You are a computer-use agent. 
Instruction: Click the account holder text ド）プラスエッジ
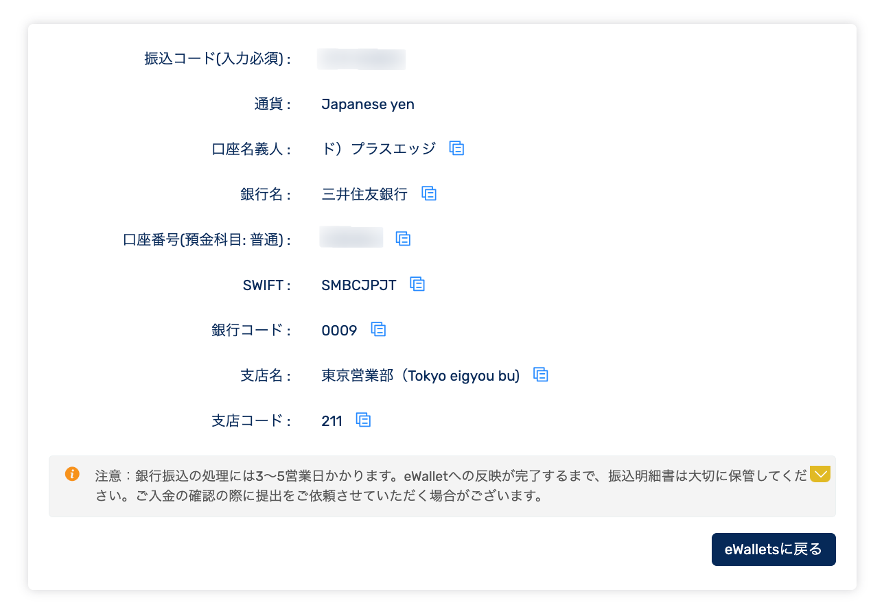point(378,149)
